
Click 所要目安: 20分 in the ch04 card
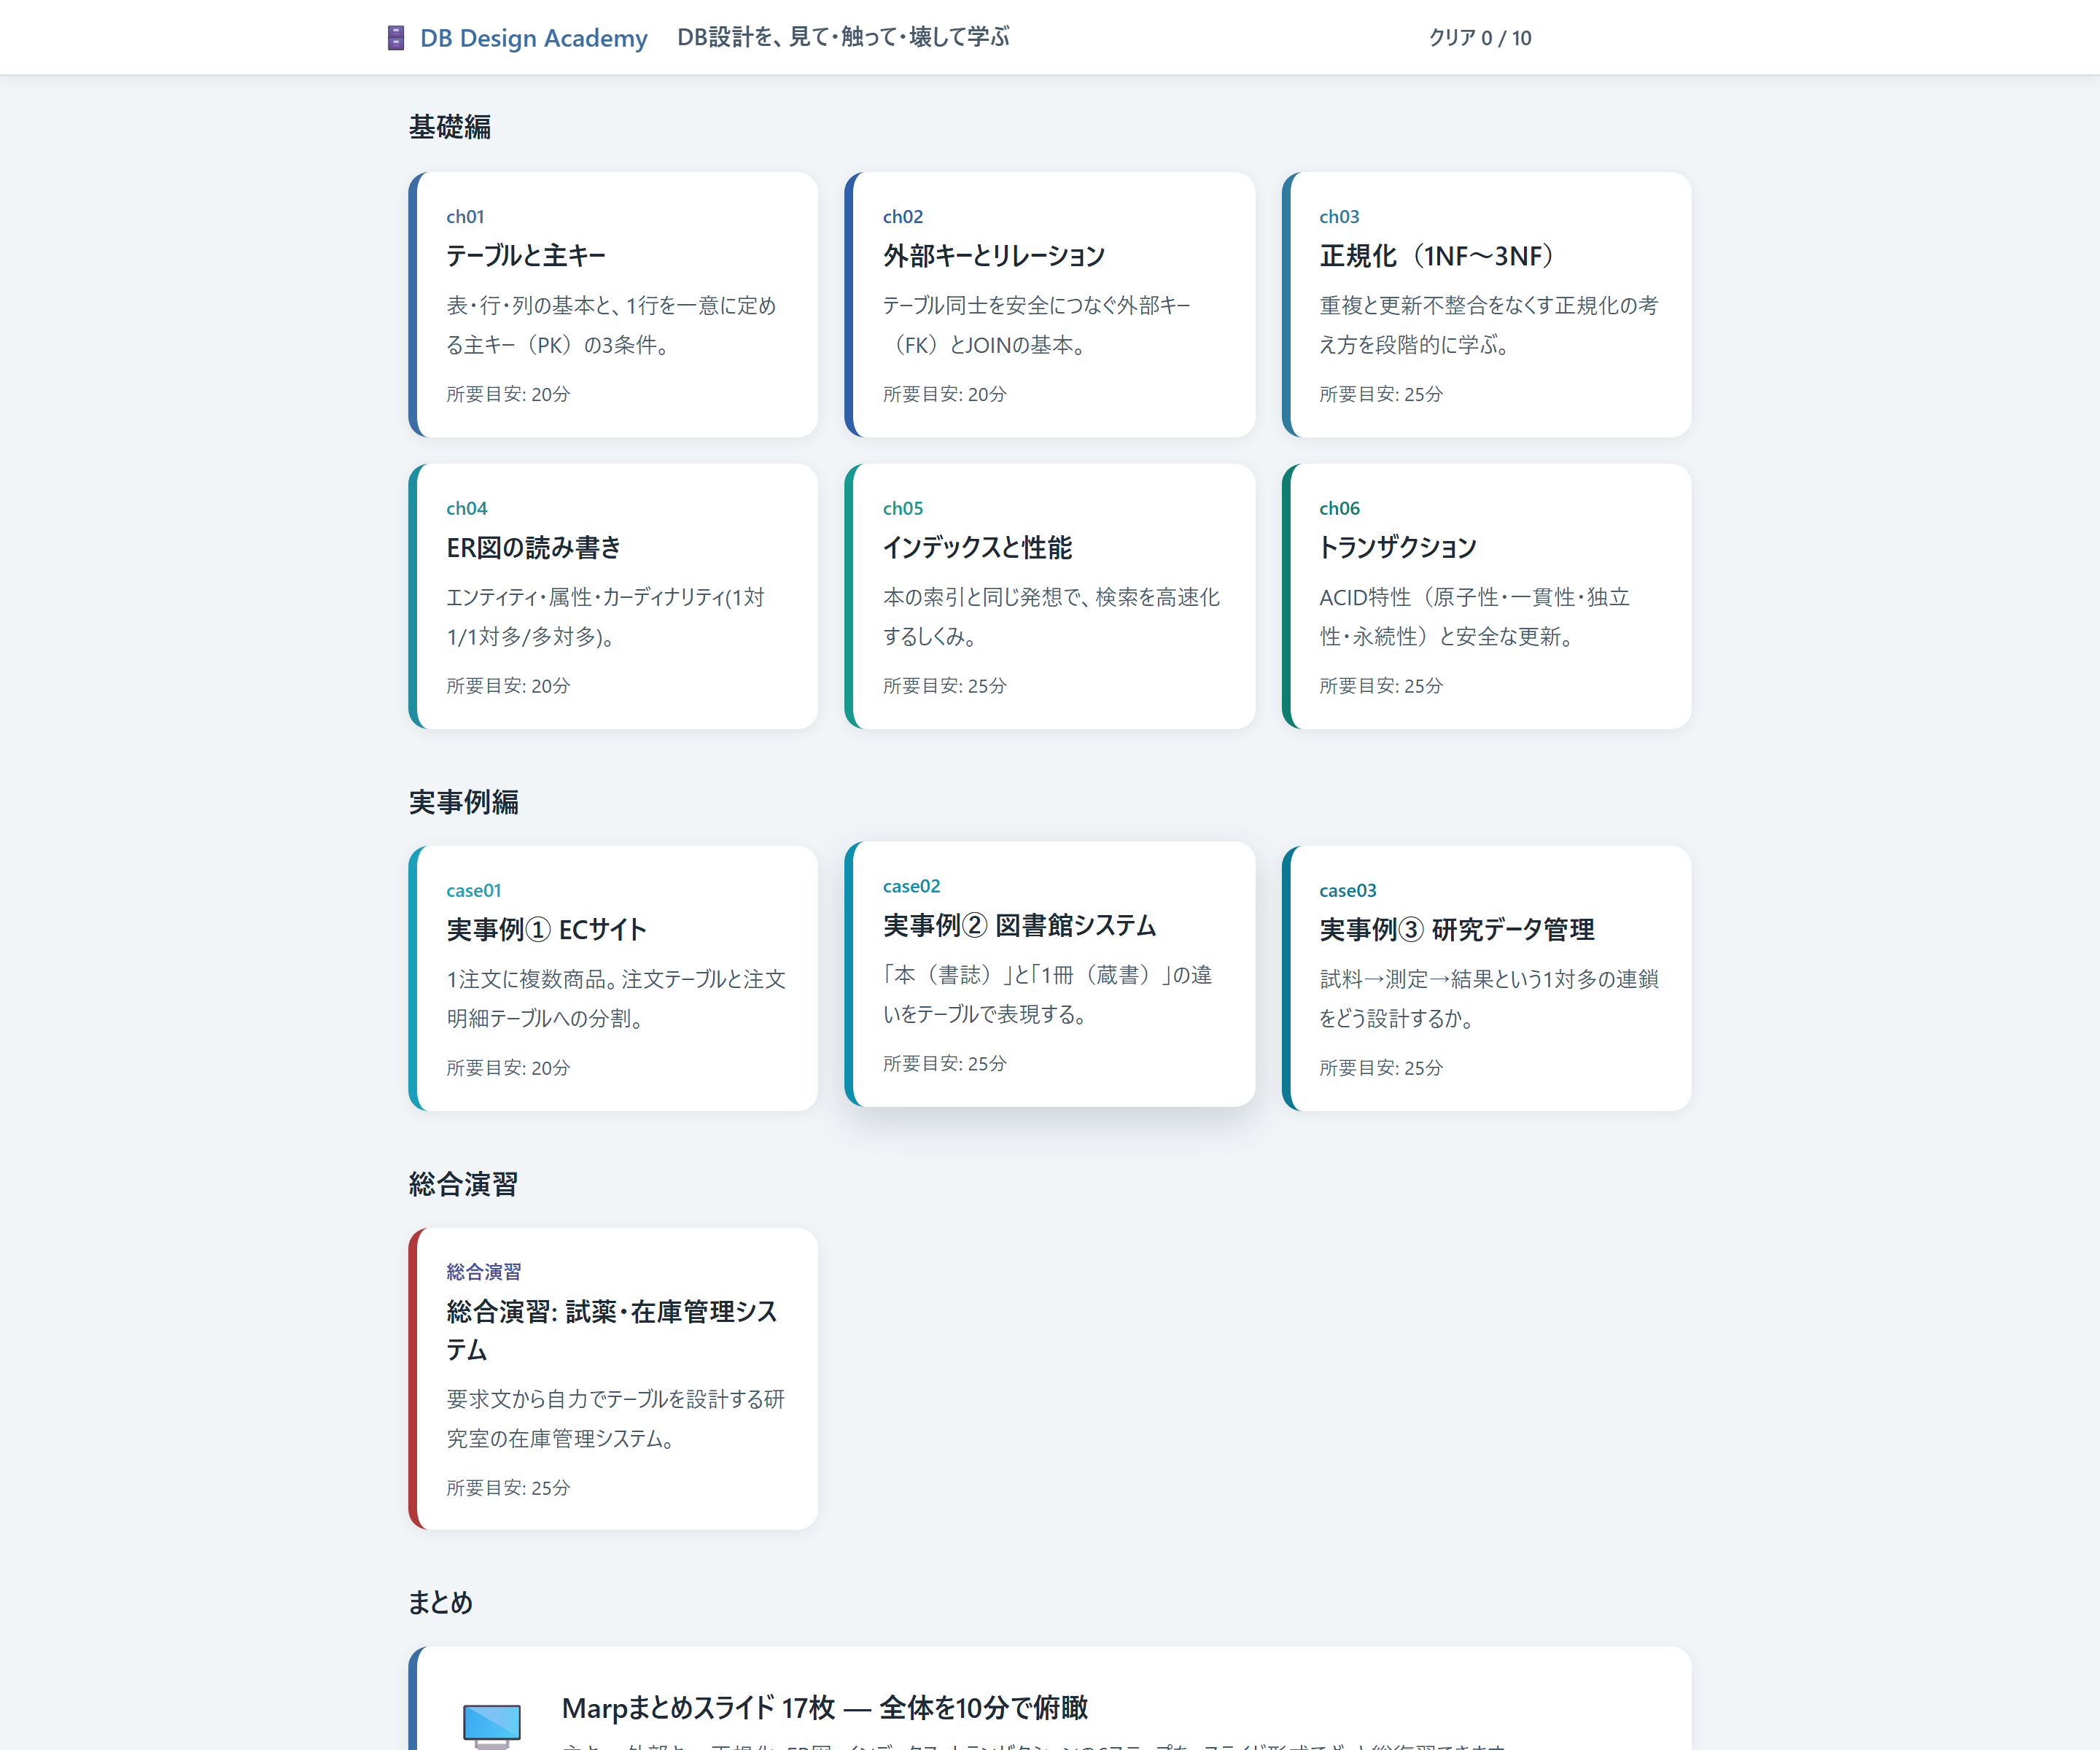coord(508,686)
